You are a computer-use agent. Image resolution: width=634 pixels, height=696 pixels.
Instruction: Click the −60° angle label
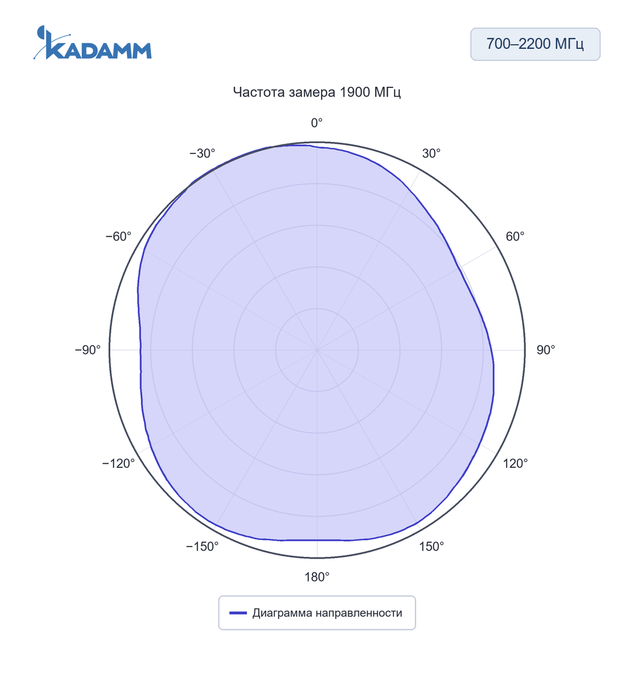tap(118, 237)
